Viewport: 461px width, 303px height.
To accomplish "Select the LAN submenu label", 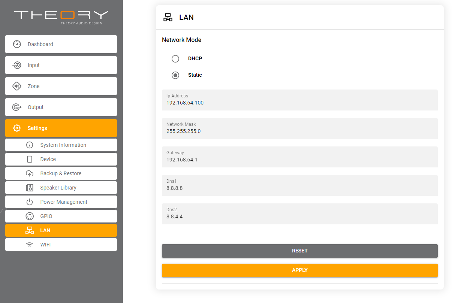I will coord(45,230).
